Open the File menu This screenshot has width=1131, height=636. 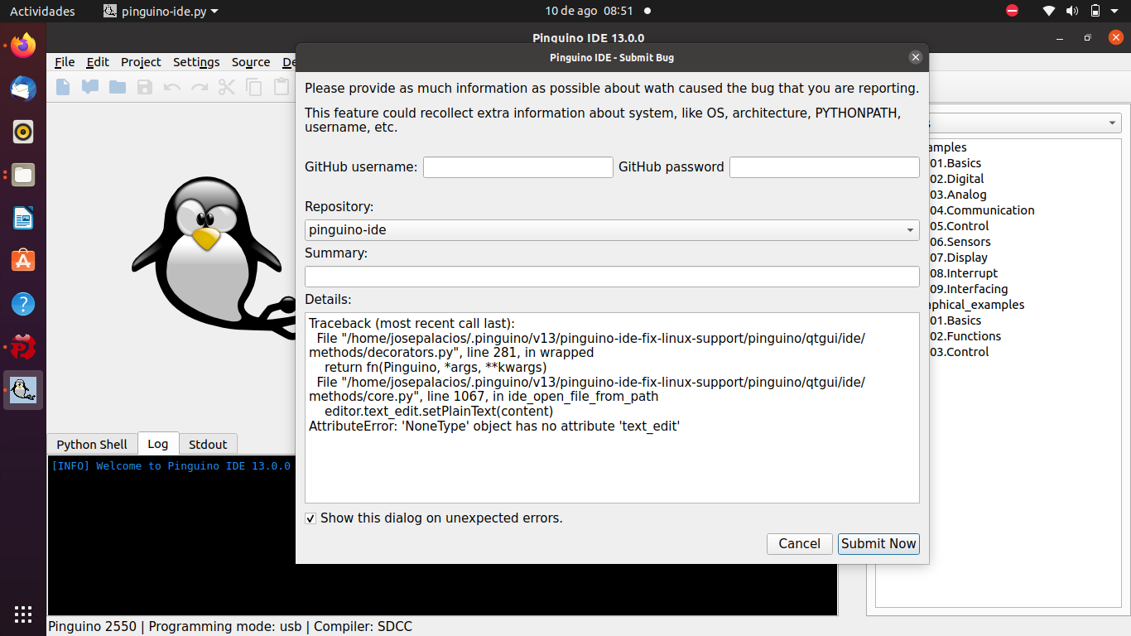pyautogui.click(x=65, y=62)
